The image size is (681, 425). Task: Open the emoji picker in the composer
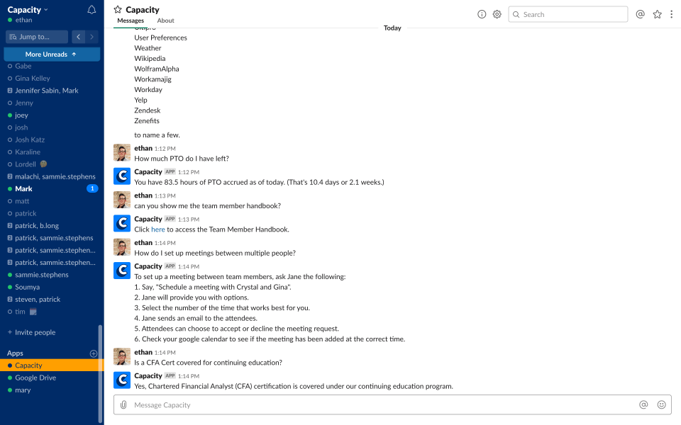(x=661, y=404)
